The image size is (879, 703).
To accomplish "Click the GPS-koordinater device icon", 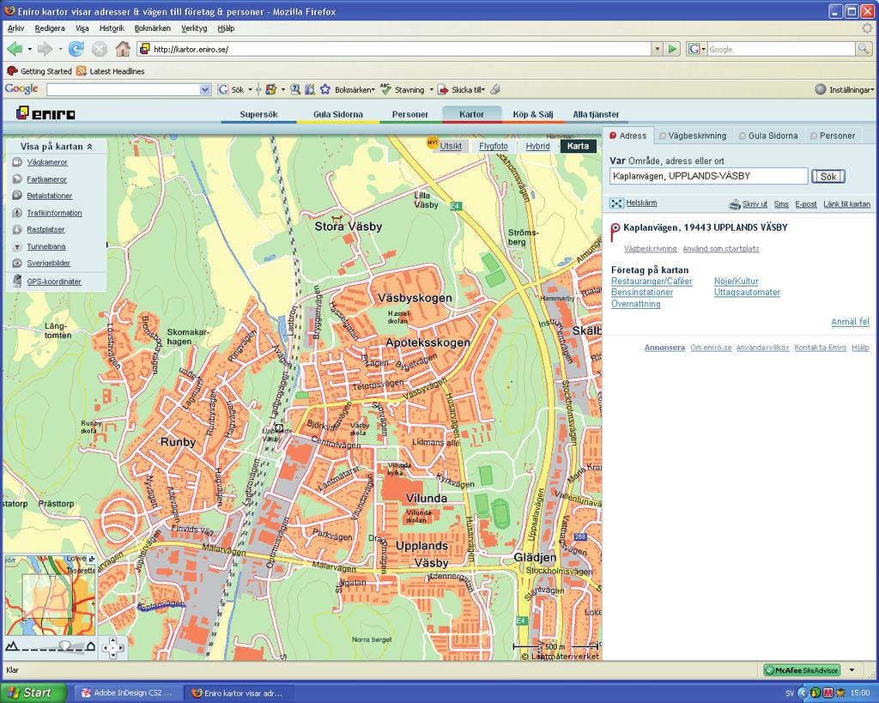I will [17, 281].
